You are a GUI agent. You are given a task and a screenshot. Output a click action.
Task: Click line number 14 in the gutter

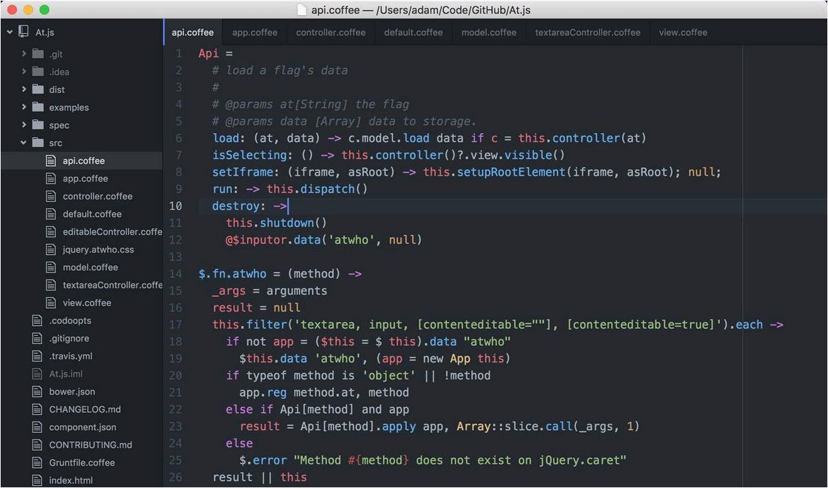click(176, 274)
